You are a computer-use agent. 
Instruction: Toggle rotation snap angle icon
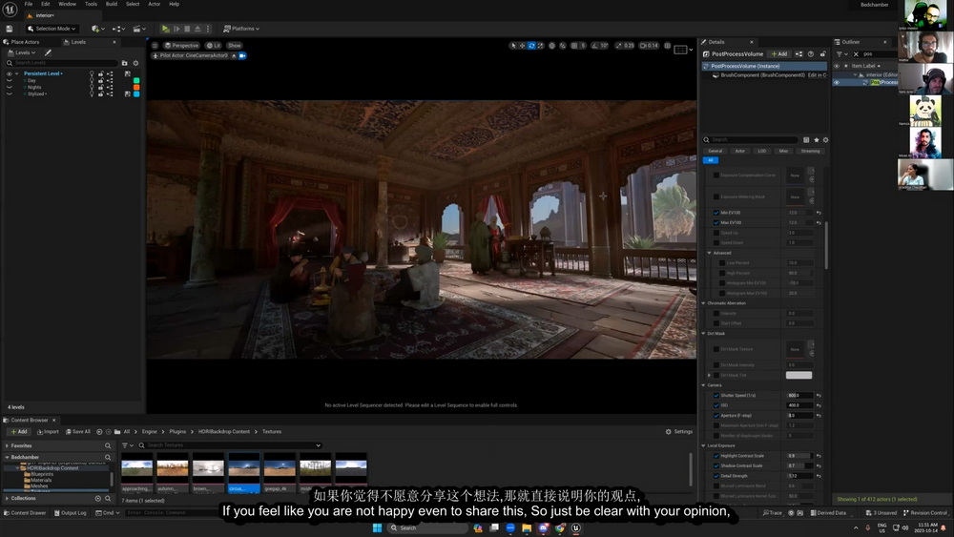[x=595, y=46]
